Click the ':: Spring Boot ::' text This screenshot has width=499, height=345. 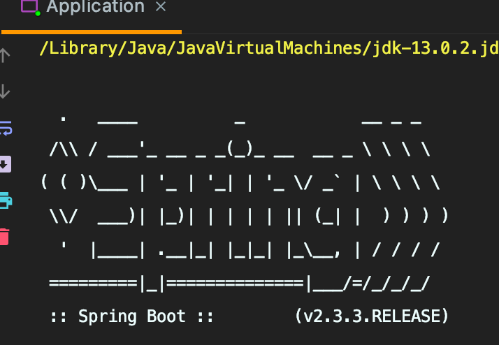(132, 316)
